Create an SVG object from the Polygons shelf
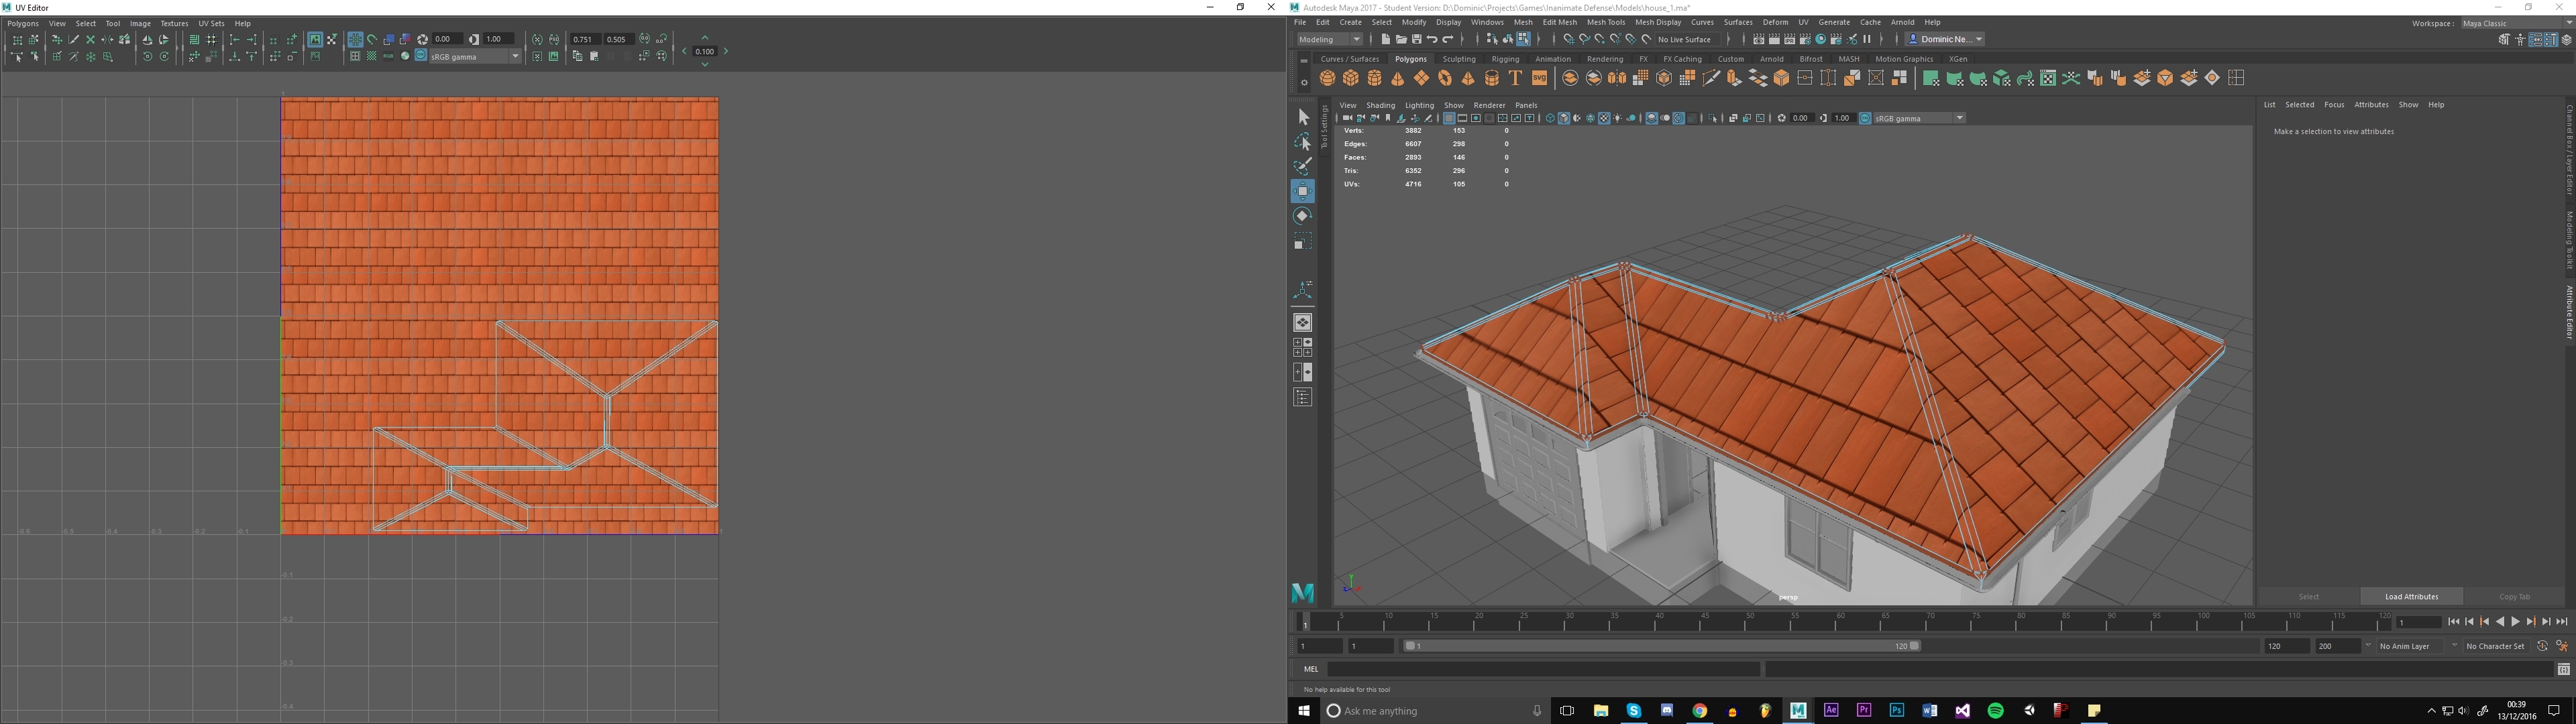The image size is (2576, 724). (x=1539, y=77)
